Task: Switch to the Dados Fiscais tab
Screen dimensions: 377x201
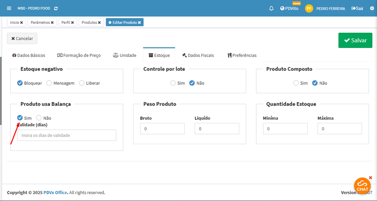Action: [x=197, y=55]
